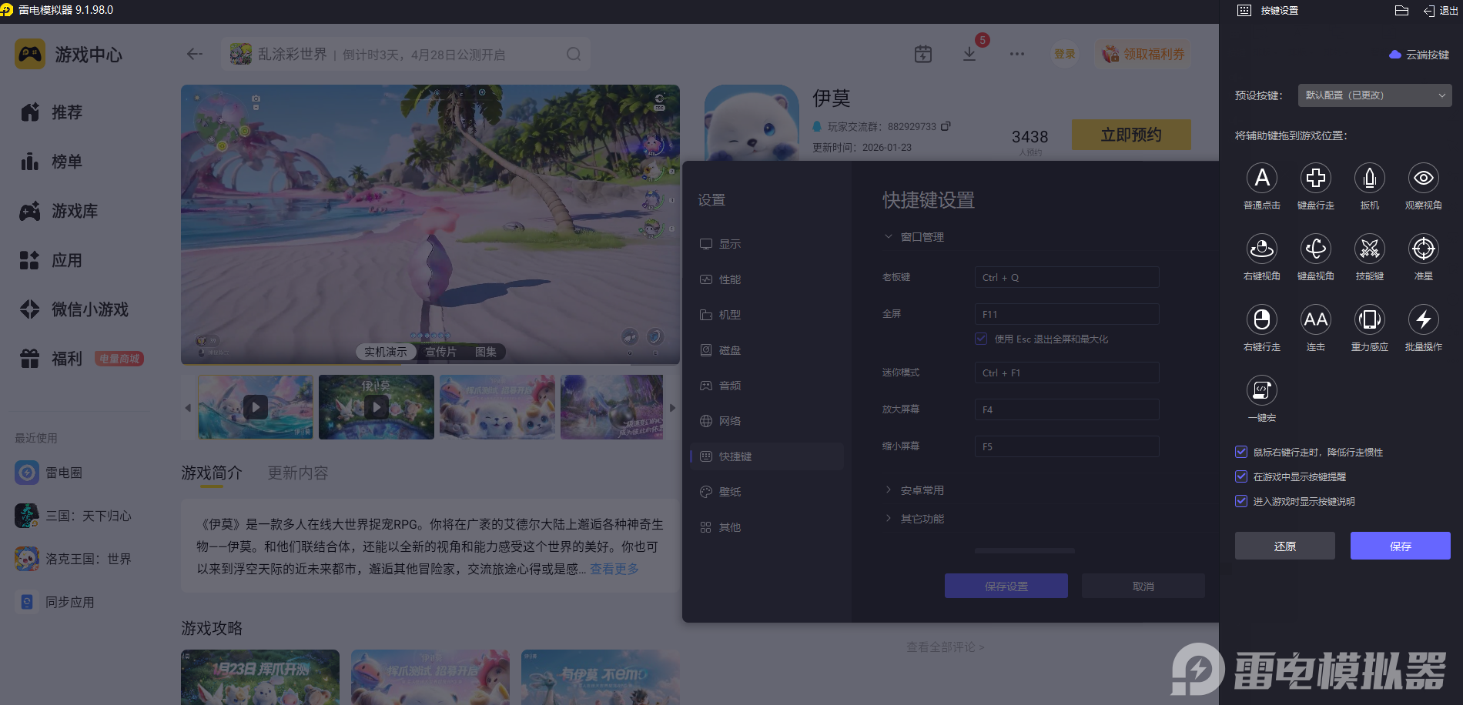1463x705 pixels.
Task: Select the 右键视角 right-click view icon
Action: tap(1262, 249)
